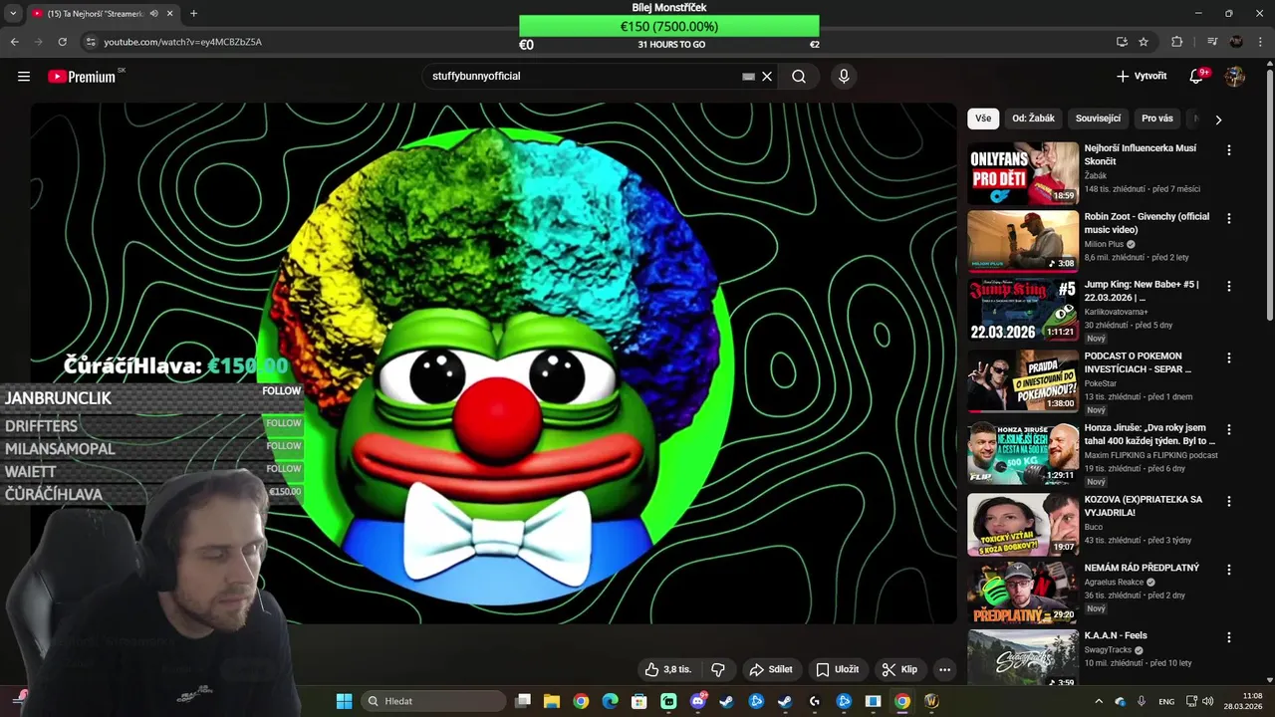The height and width of the screenshot is (717, 1275).
Task: Click taskbar Hledat search box
Action: 433,701
